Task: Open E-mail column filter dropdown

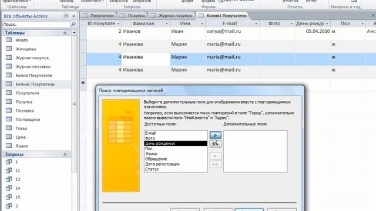Action: pyautogui.click(x=256, y=23)
